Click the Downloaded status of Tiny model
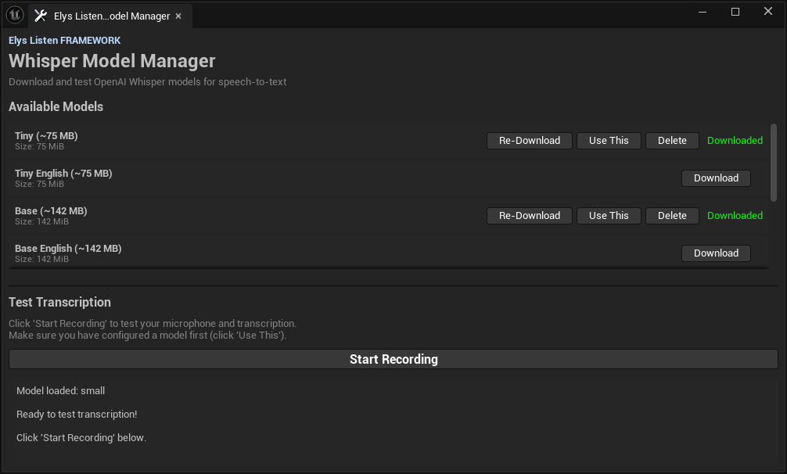This screenshot has height=474, width=787. pyautogui.click(x=735, y=141)
